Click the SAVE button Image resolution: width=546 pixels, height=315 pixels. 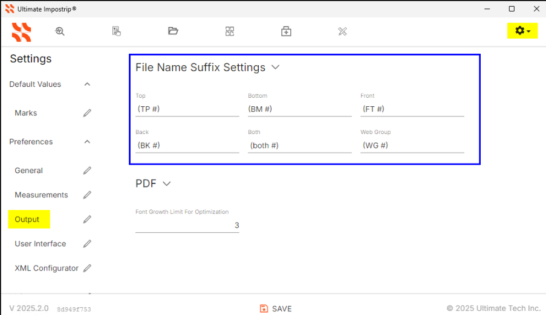coord(276,308)
